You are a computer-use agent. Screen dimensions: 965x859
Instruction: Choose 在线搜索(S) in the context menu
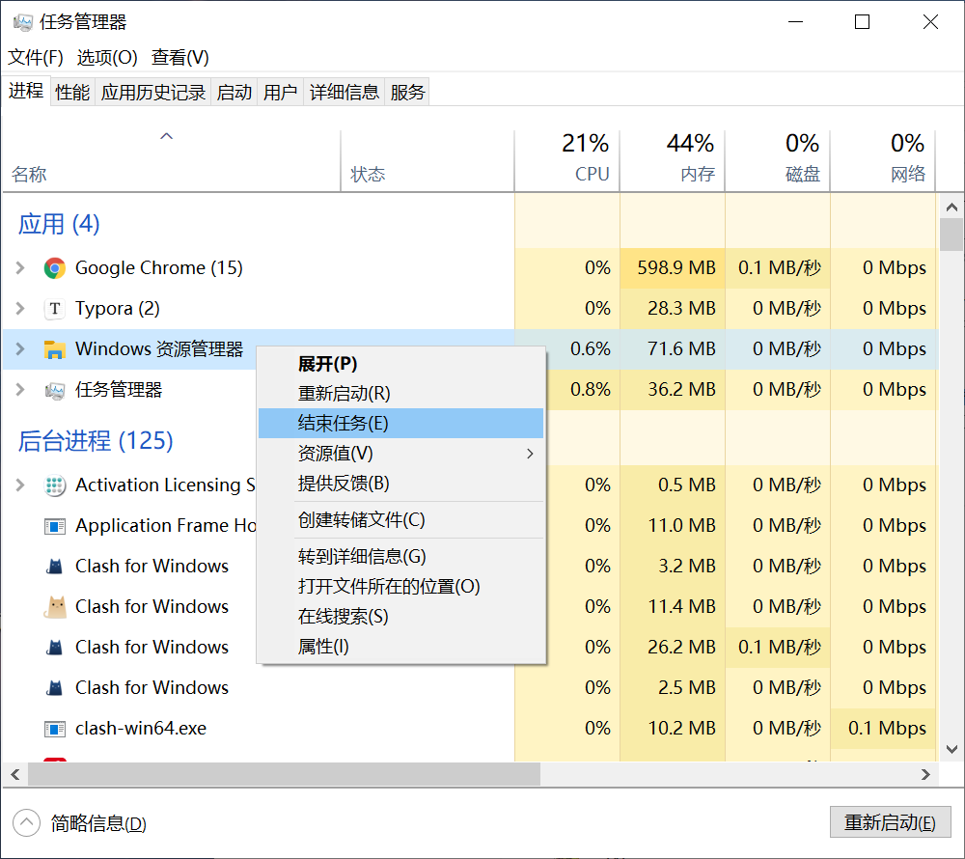400,617
